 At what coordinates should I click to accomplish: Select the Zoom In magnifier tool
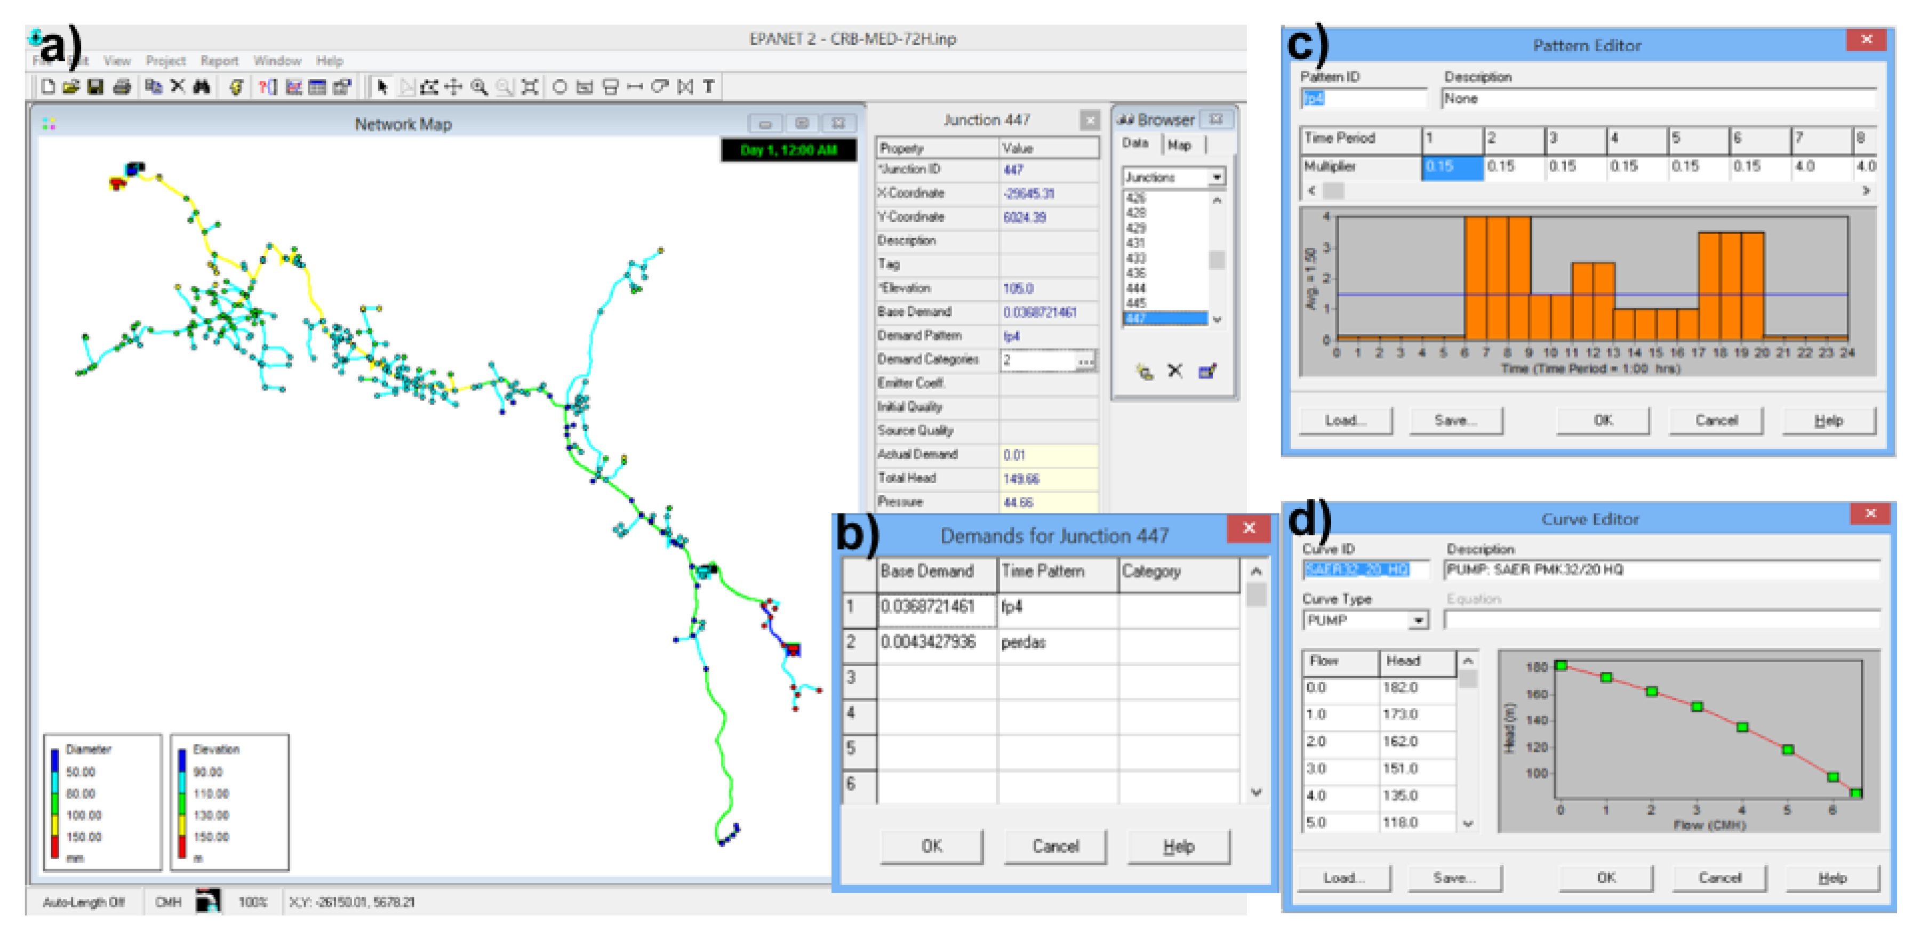479,87
